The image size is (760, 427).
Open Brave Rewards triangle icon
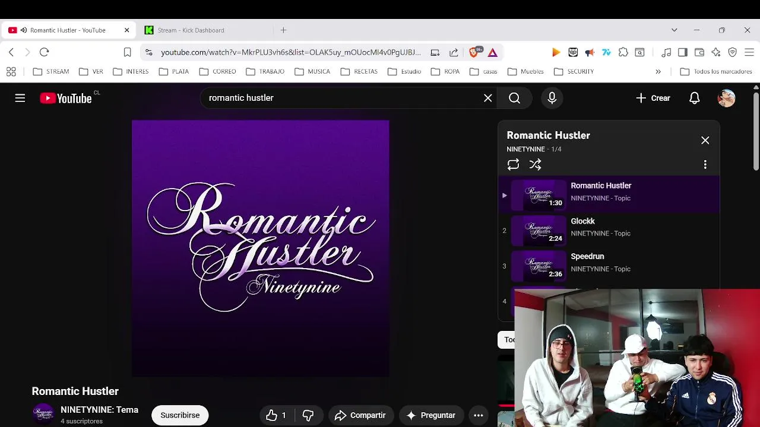(493, 52)
